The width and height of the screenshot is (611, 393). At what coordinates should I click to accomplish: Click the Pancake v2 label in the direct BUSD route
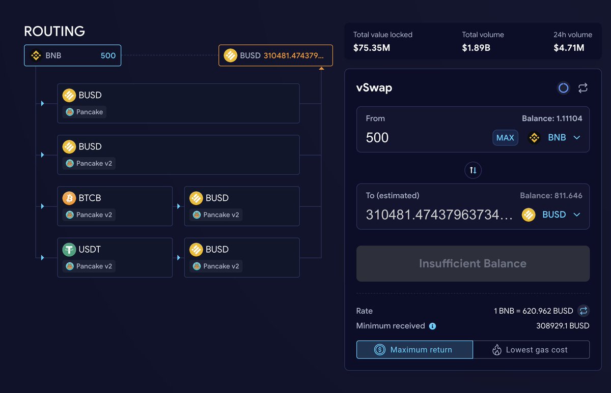click(x=94, y=163)
